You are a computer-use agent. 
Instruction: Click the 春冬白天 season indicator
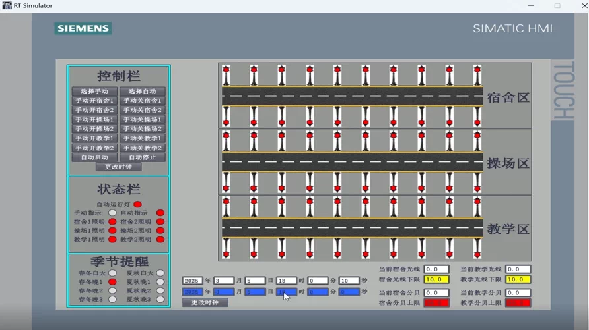pos(112,273)
